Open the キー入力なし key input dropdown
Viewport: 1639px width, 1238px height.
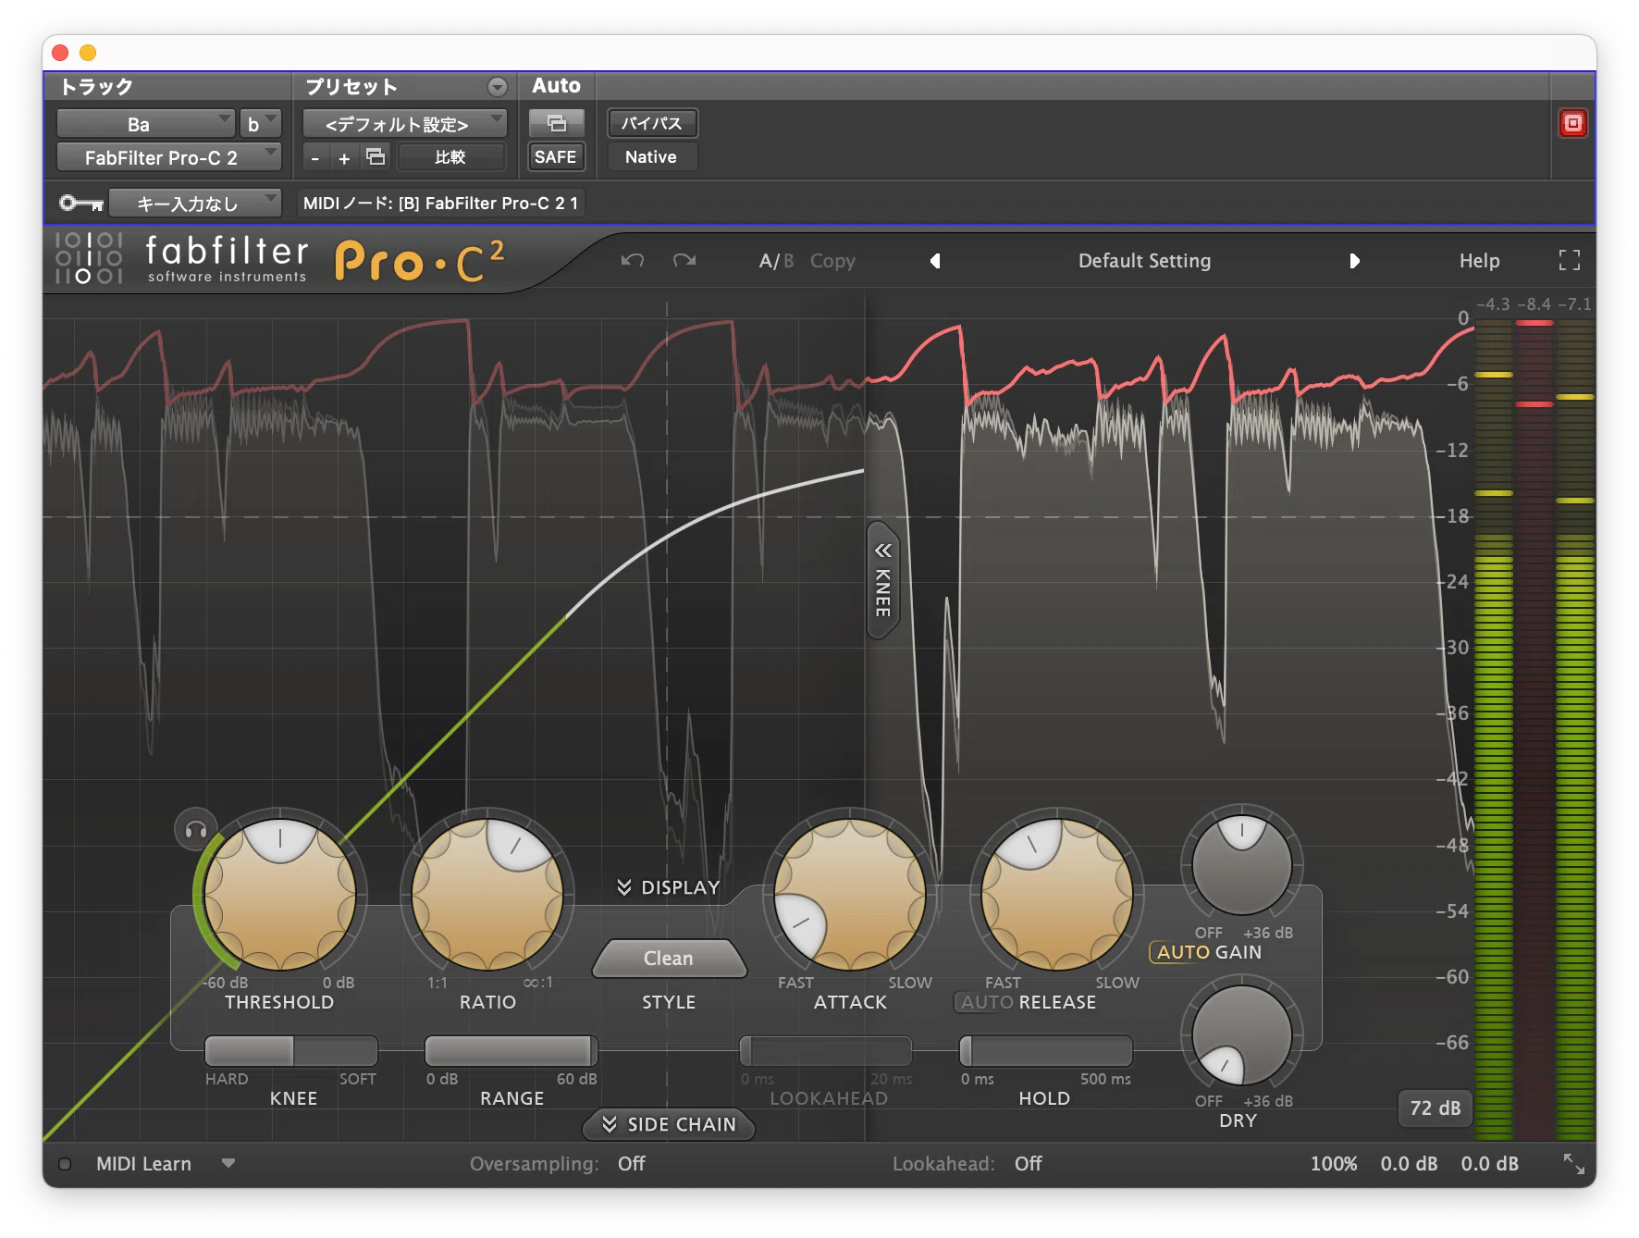pos(194,203)
